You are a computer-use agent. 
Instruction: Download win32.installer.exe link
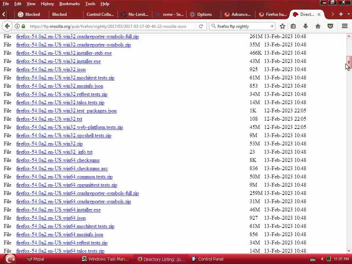click(x=58, y=61)
